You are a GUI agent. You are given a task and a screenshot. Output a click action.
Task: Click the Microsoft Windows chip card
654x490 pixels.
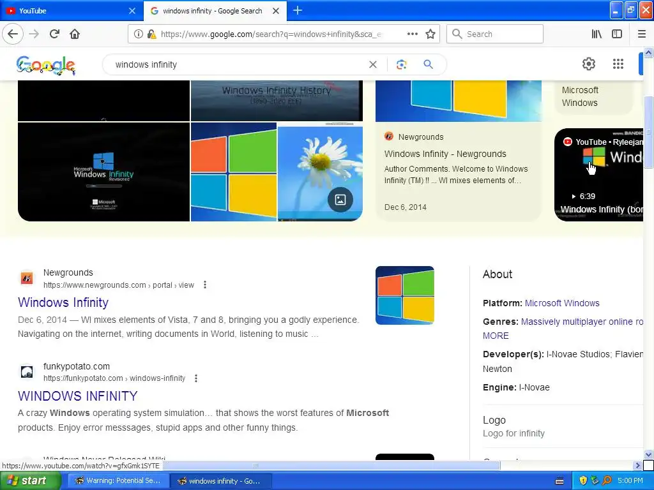tap(593, 97)
